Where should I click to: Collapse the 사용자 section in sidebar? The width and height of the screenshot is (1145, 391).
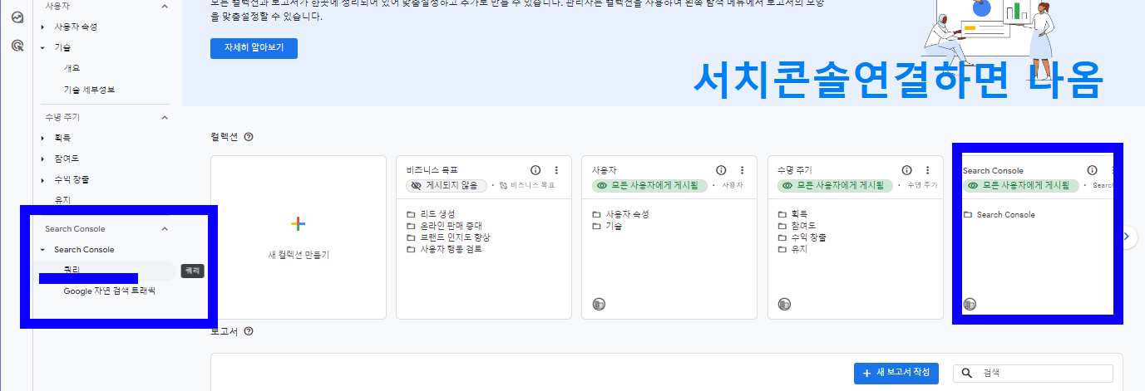point(165,6)
